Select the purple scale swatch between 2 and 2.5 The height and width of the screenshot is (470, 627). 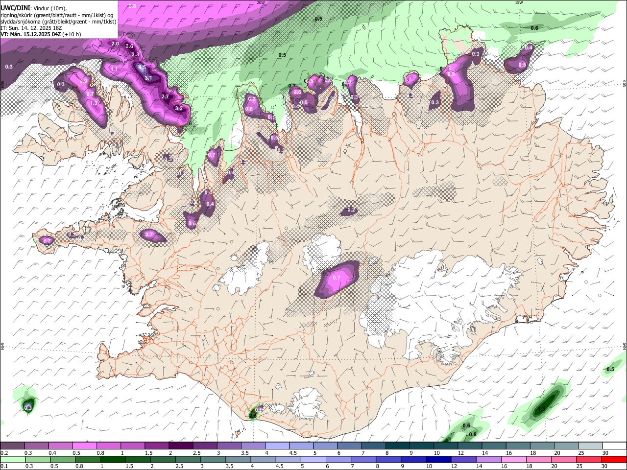180,446
